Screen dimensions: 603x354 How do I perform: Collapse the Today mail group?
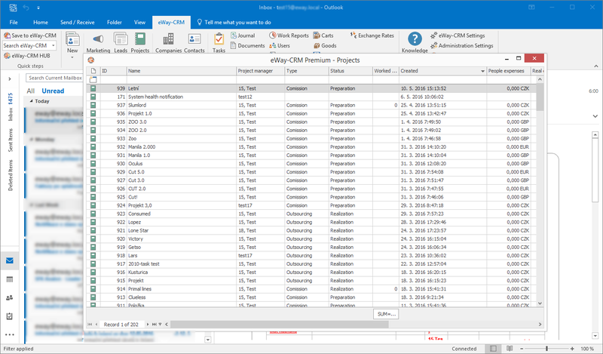click(32, 101)
